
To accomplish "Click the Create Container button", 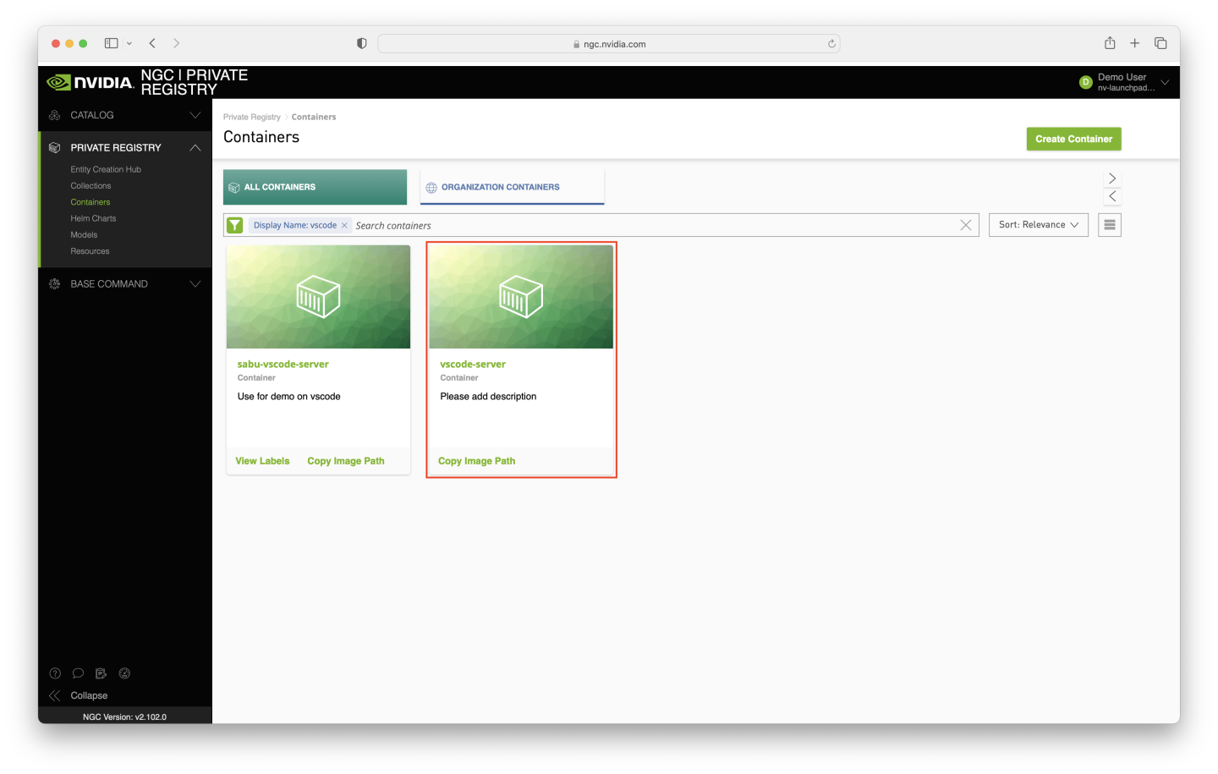I will (1073, 139).
